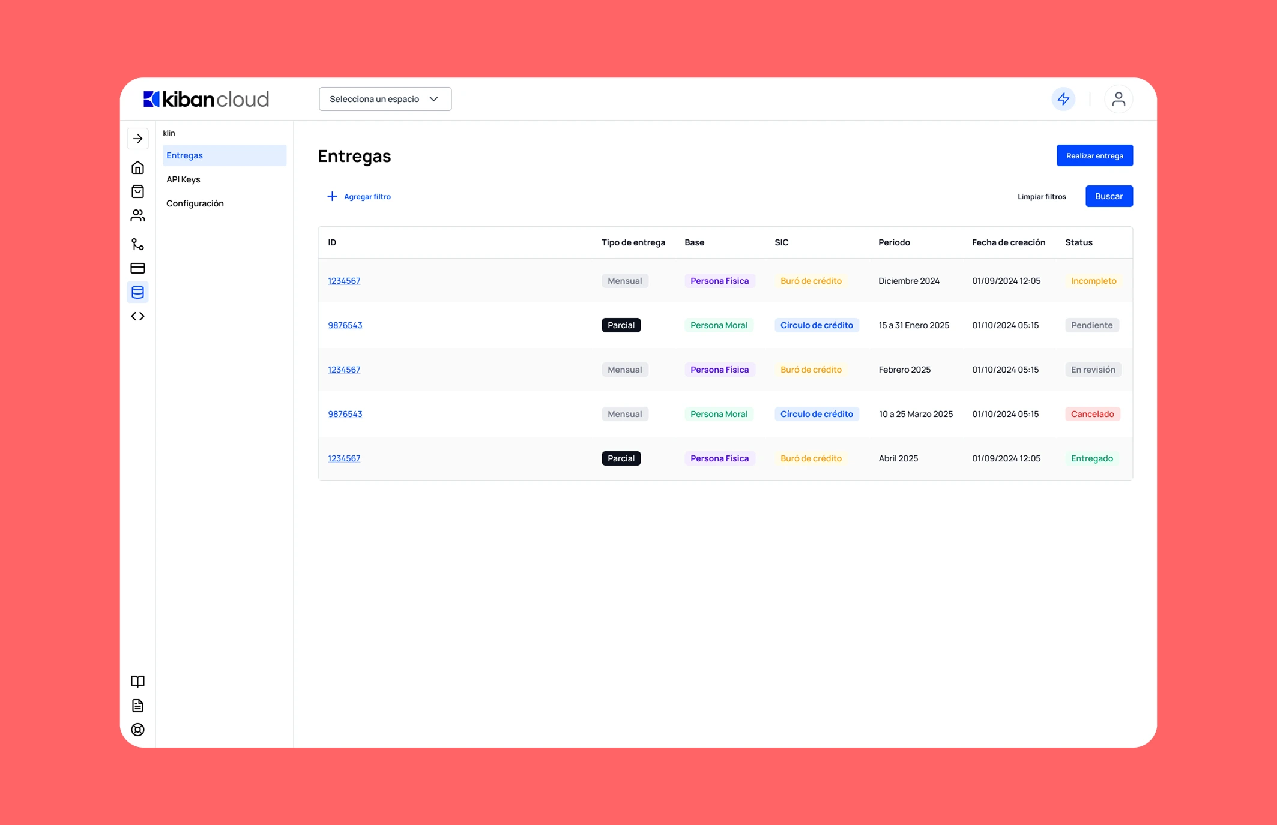Open the users icon in sidebar
The width and height of the screenshot is (1277, 825).
[x=137, y=215]
